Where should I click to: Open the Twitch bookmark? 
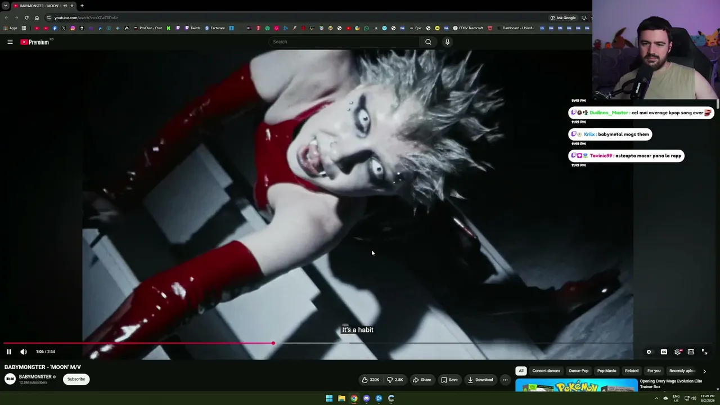pos(192,28)
